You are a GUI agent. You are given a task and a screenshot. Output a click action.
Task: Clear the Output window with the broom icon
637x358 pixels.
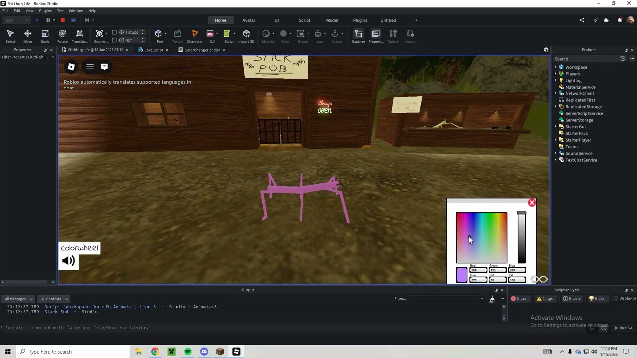tap(492, 299)
